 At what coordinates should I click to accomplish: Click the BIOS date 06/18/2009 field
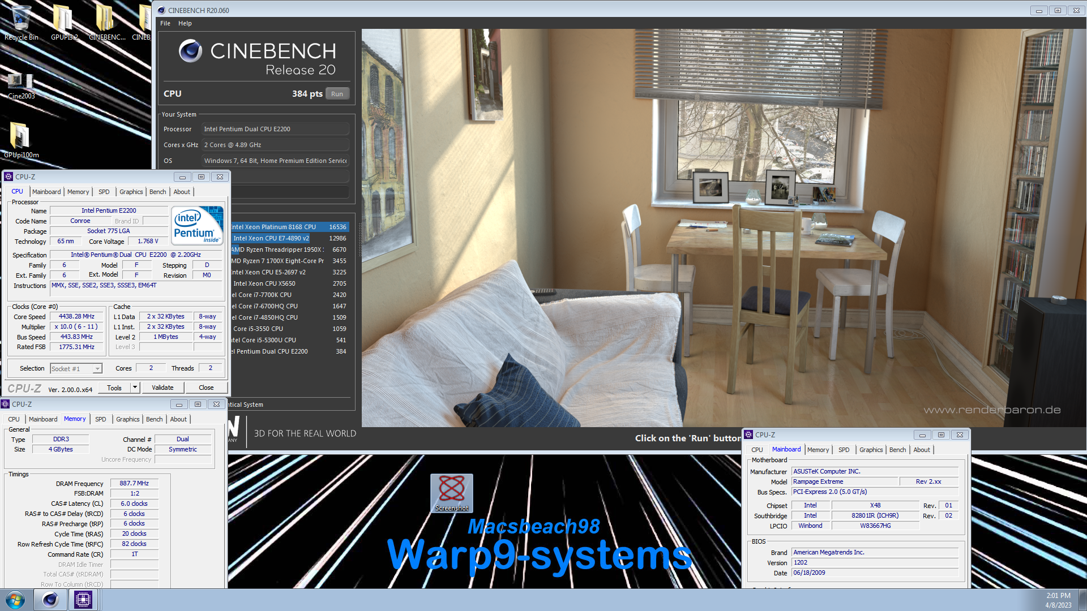pyautogui.click(x=875, y=573)
